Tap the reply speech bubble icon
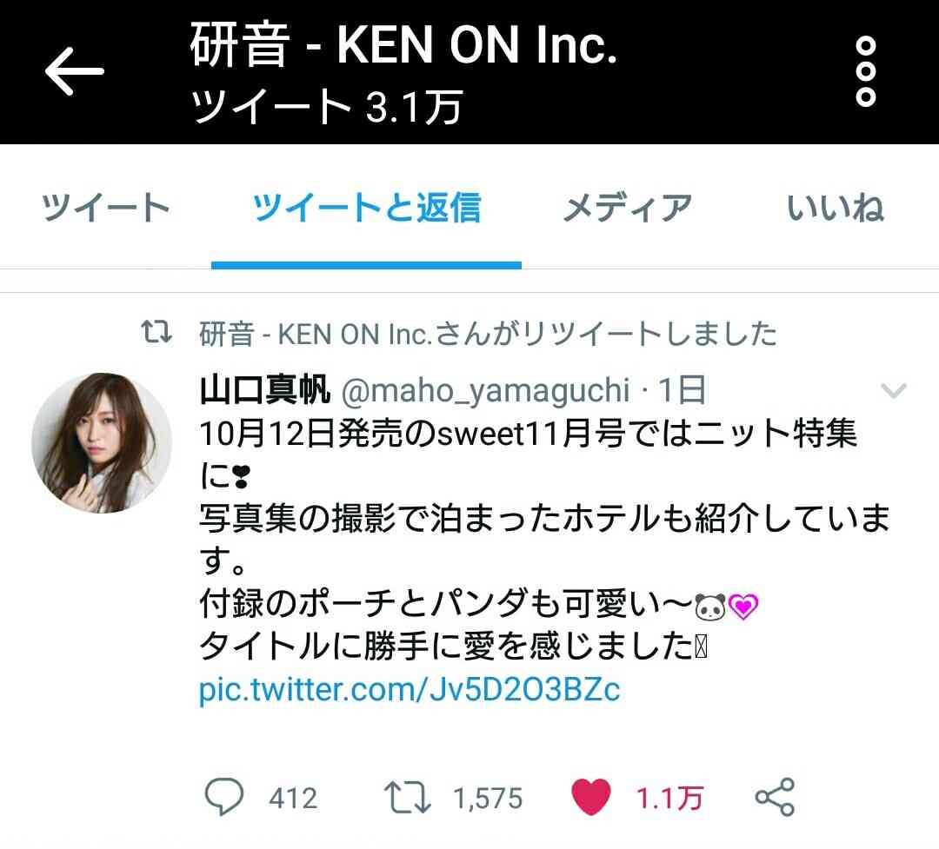 pos(224,797)
